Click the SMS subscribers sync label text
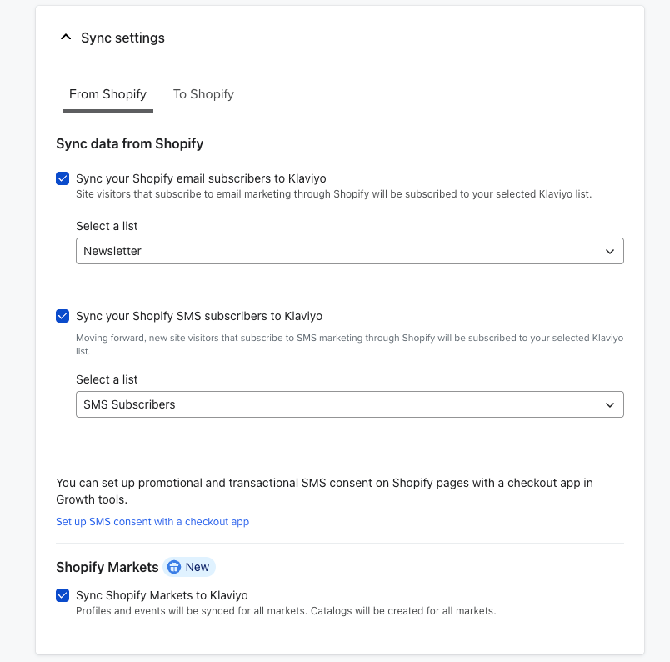The width and height of the screenshot is (670, 662). click(199, 316)
